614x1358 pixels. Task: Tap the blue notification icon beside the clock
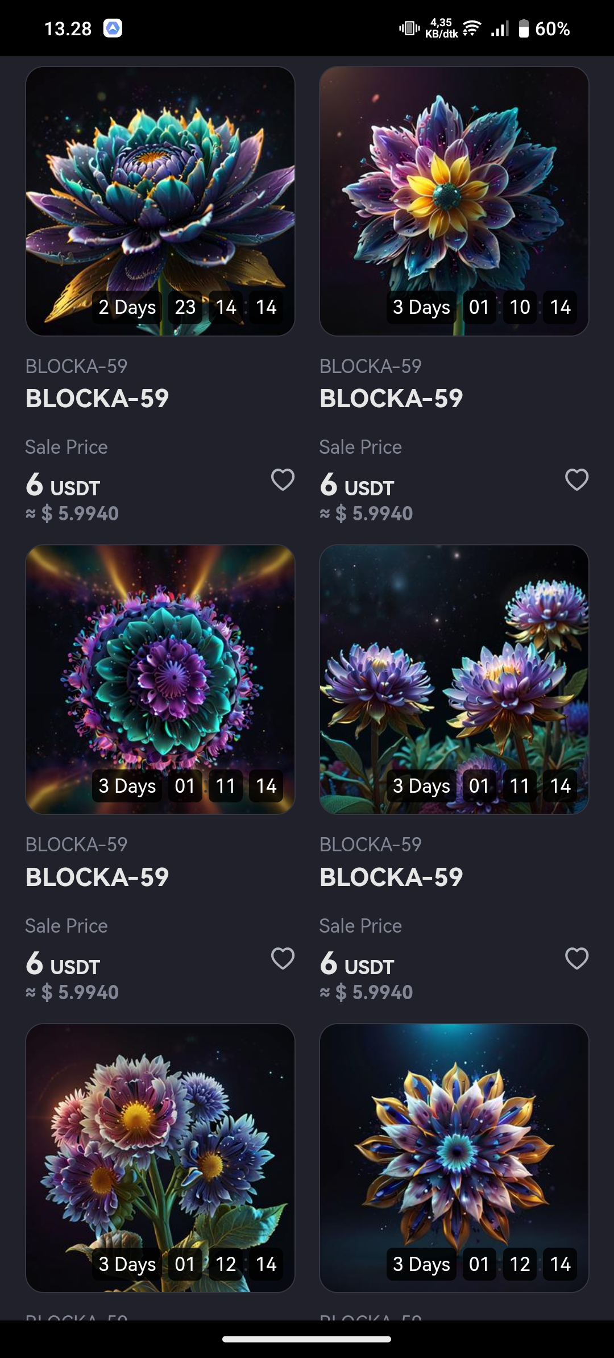click(x=113, y=28)
